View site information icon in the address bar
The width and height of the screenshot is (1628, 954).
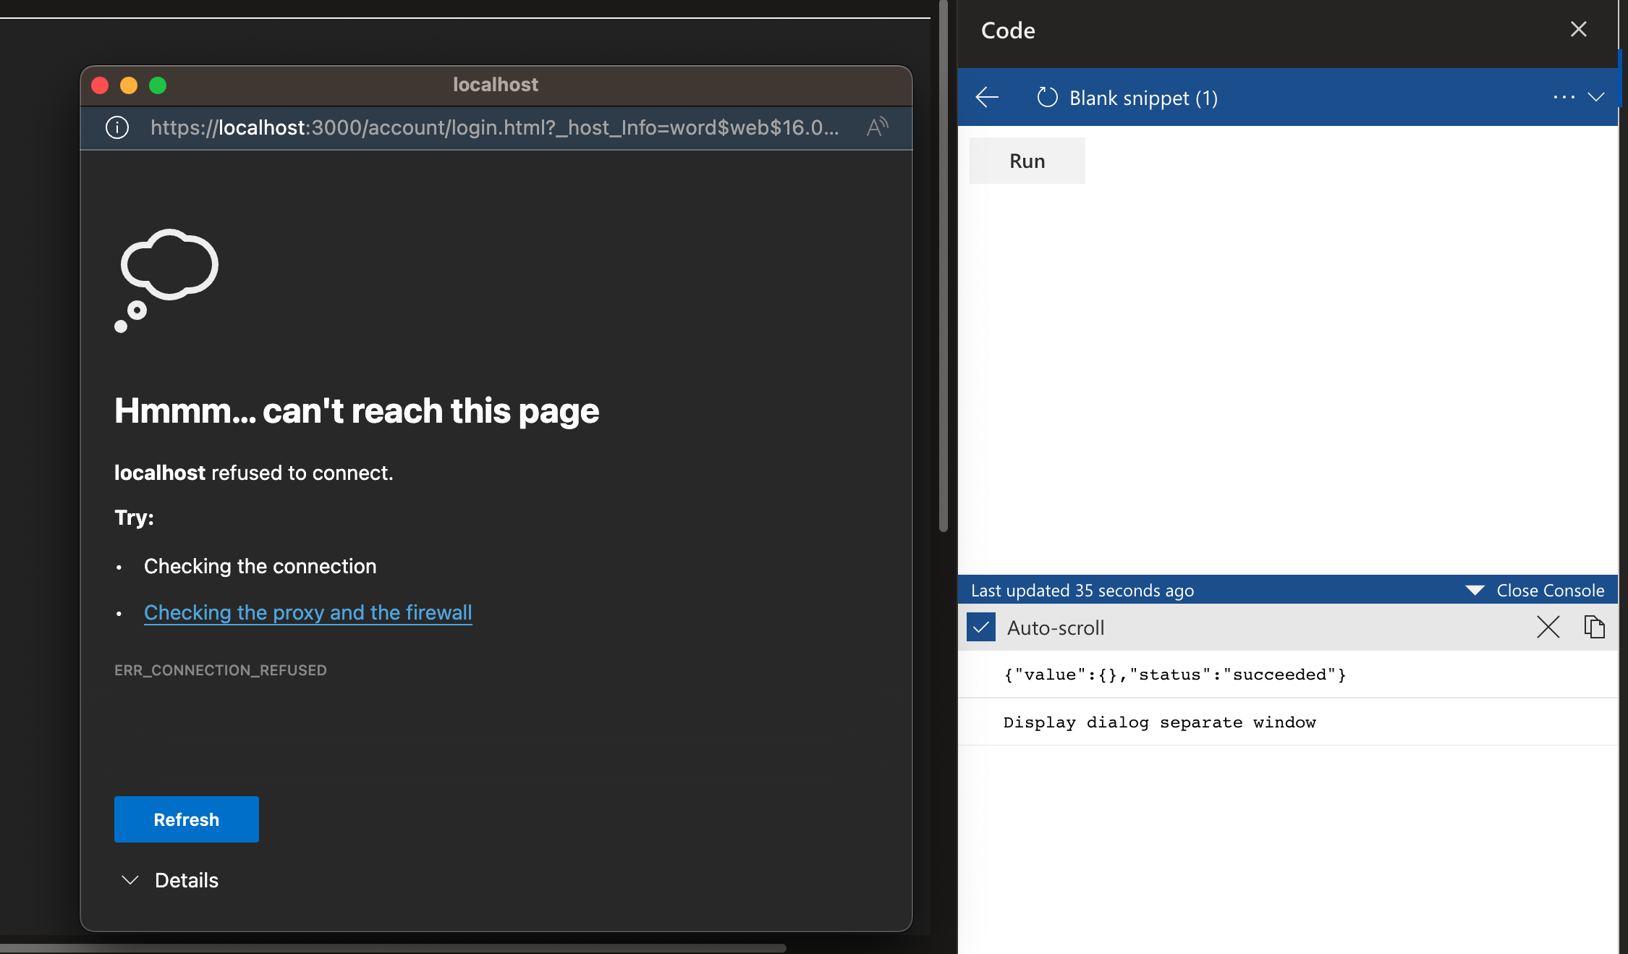tap(116, 127)
